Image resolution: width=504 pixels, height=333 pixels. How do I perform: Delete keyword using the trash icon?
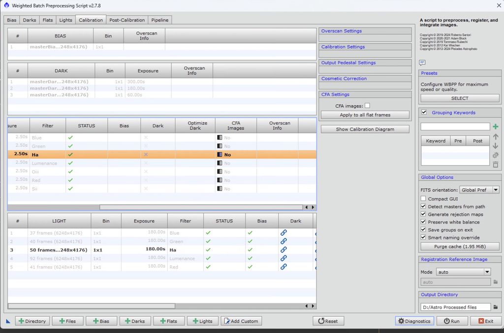(x=495, y=165)
